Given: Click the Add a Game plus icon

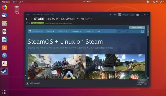Looking at the screenshot, I should 27,83.
